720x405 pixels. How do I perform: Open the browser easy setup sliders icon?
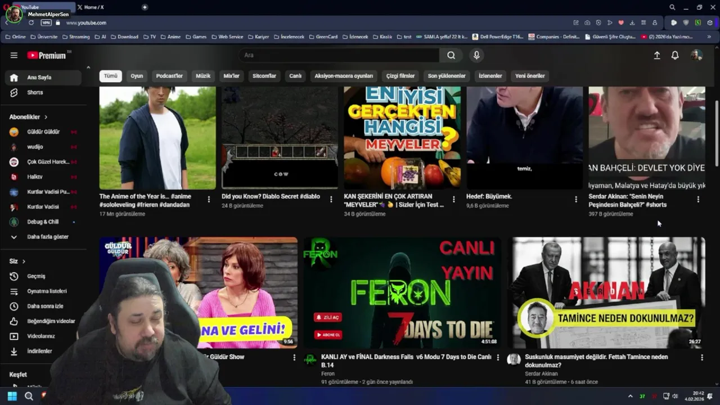click(x=643, y=22)
